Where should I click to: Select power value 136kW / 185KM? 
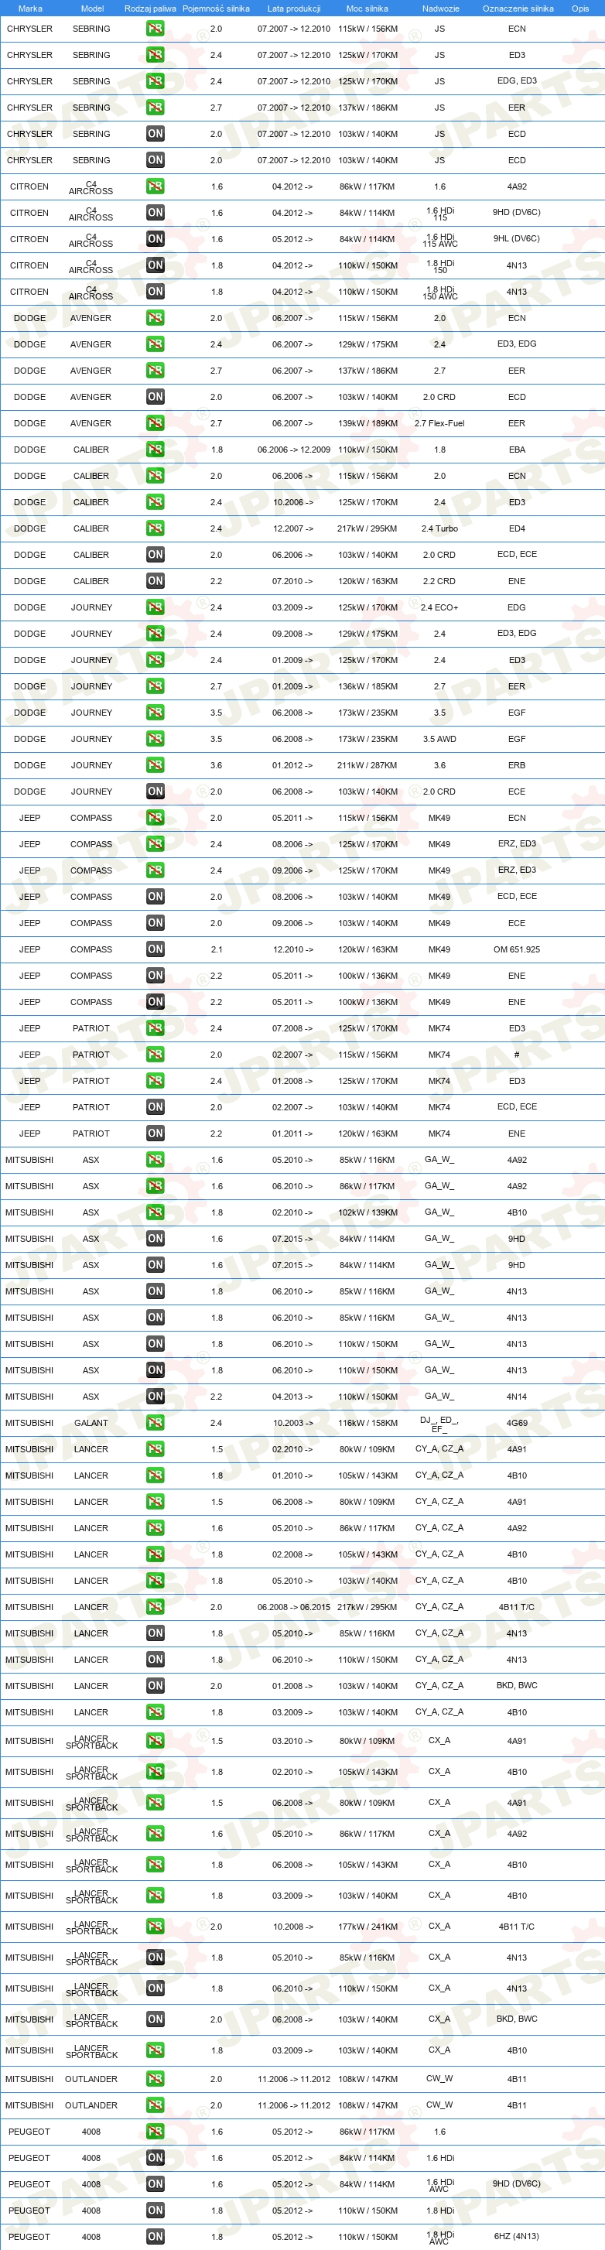pyautogui.click(x=367, y=686)
